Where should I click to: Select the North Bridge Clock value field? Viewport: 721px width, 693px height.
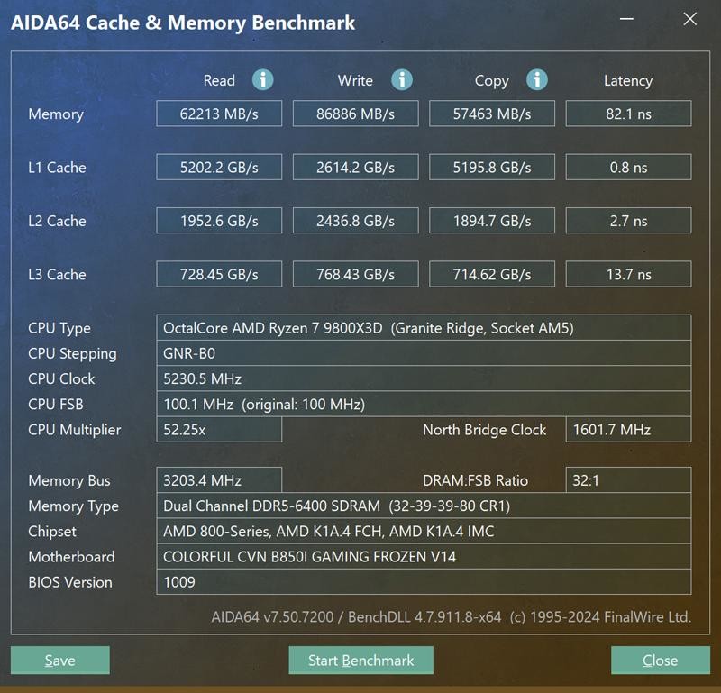pos(628,430)
